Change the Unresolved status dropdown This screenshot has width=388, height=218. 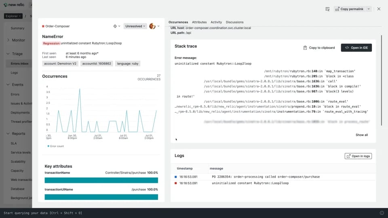pos(135,26)
